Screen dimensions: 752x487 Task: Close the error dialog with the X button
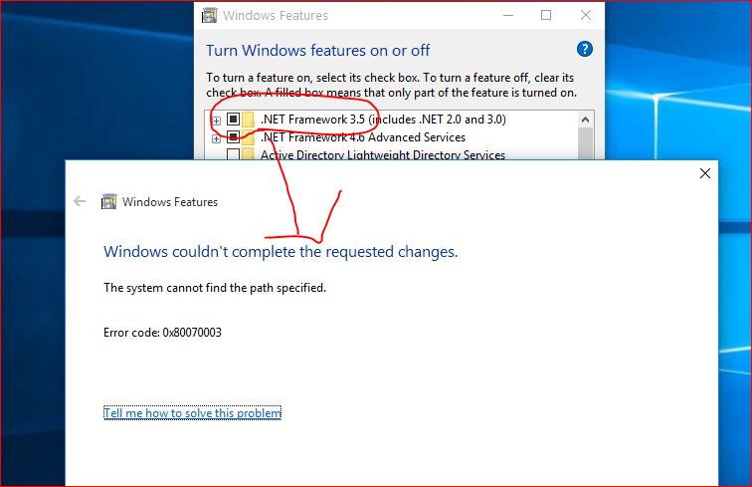pyautogui.click(x=705, y=173)
